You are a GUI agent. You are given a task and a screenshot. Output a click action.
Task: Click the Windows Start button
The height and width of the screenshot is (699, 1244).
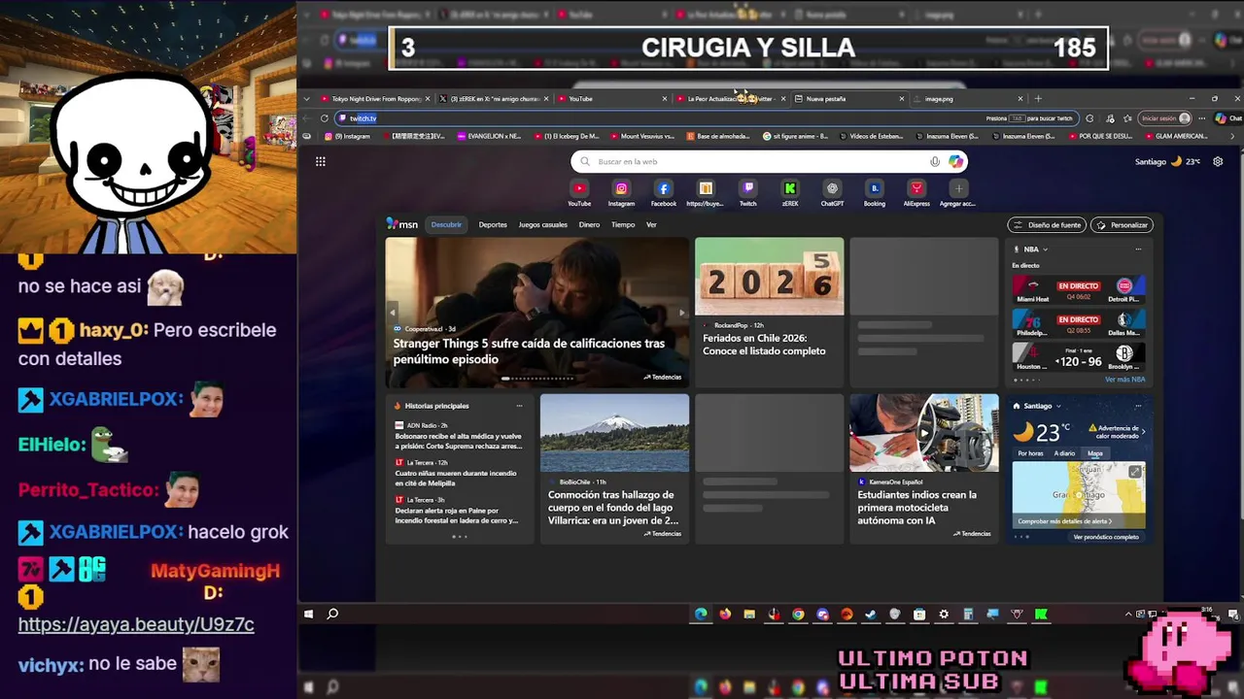(308, 614)
